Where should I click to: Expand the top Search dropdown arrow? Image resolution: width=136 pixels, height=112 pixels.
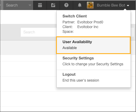(30, 5)
